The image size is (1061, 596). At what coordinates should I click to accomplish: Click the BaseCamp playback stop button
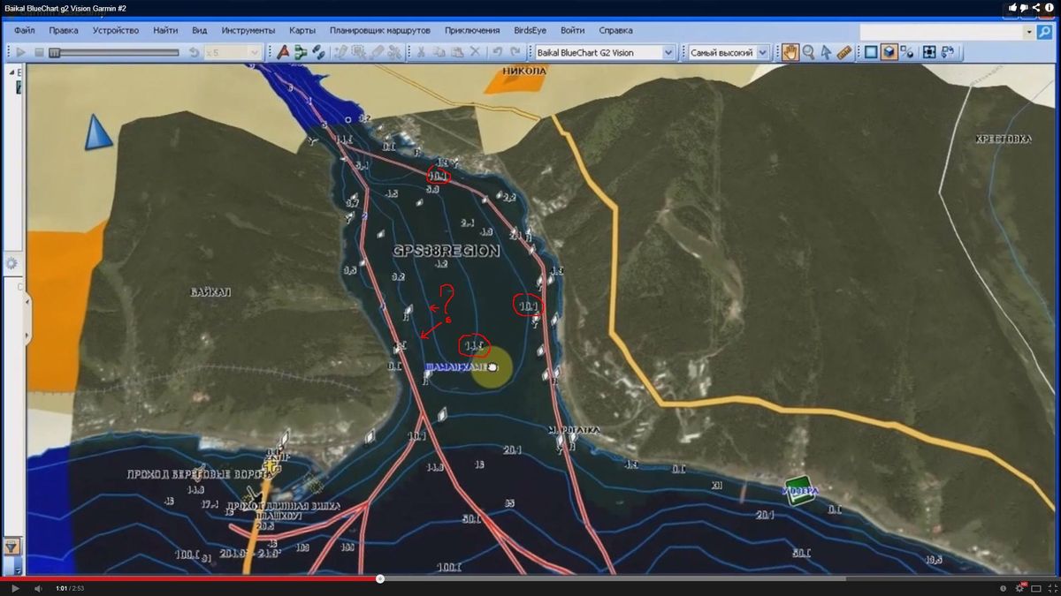[39, 52]
